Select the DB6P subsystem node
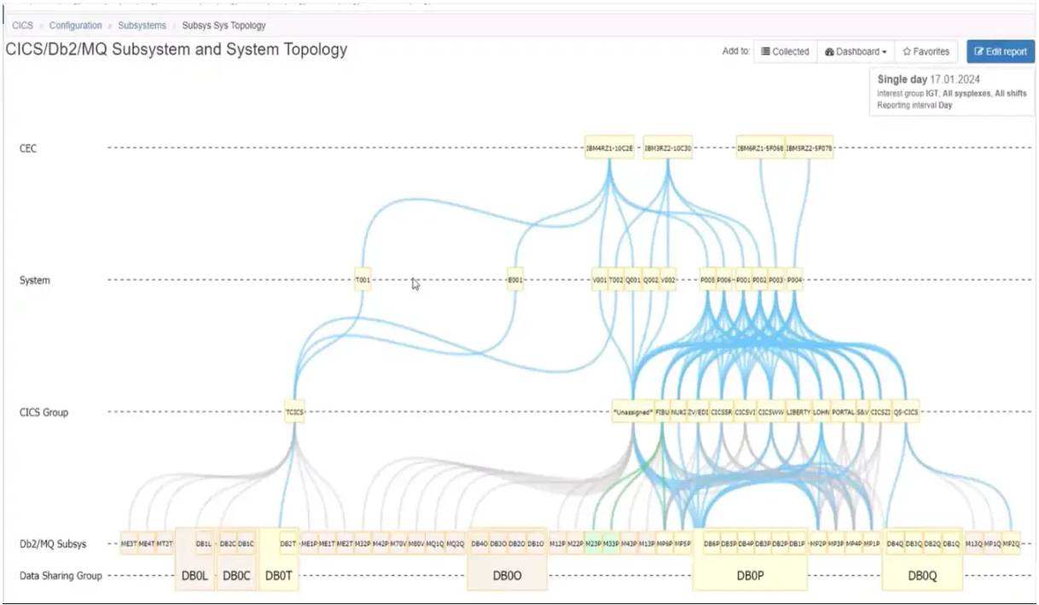Viewport: 1039px width, 605px height. [x=711, y=544]
